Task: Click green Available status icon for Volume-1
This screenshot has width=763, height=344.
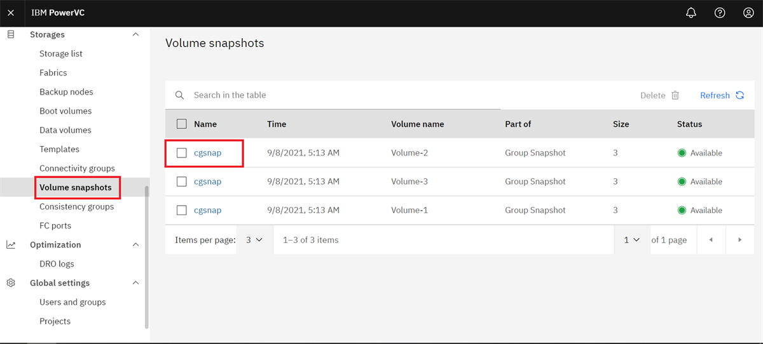Action: point(682,210)
